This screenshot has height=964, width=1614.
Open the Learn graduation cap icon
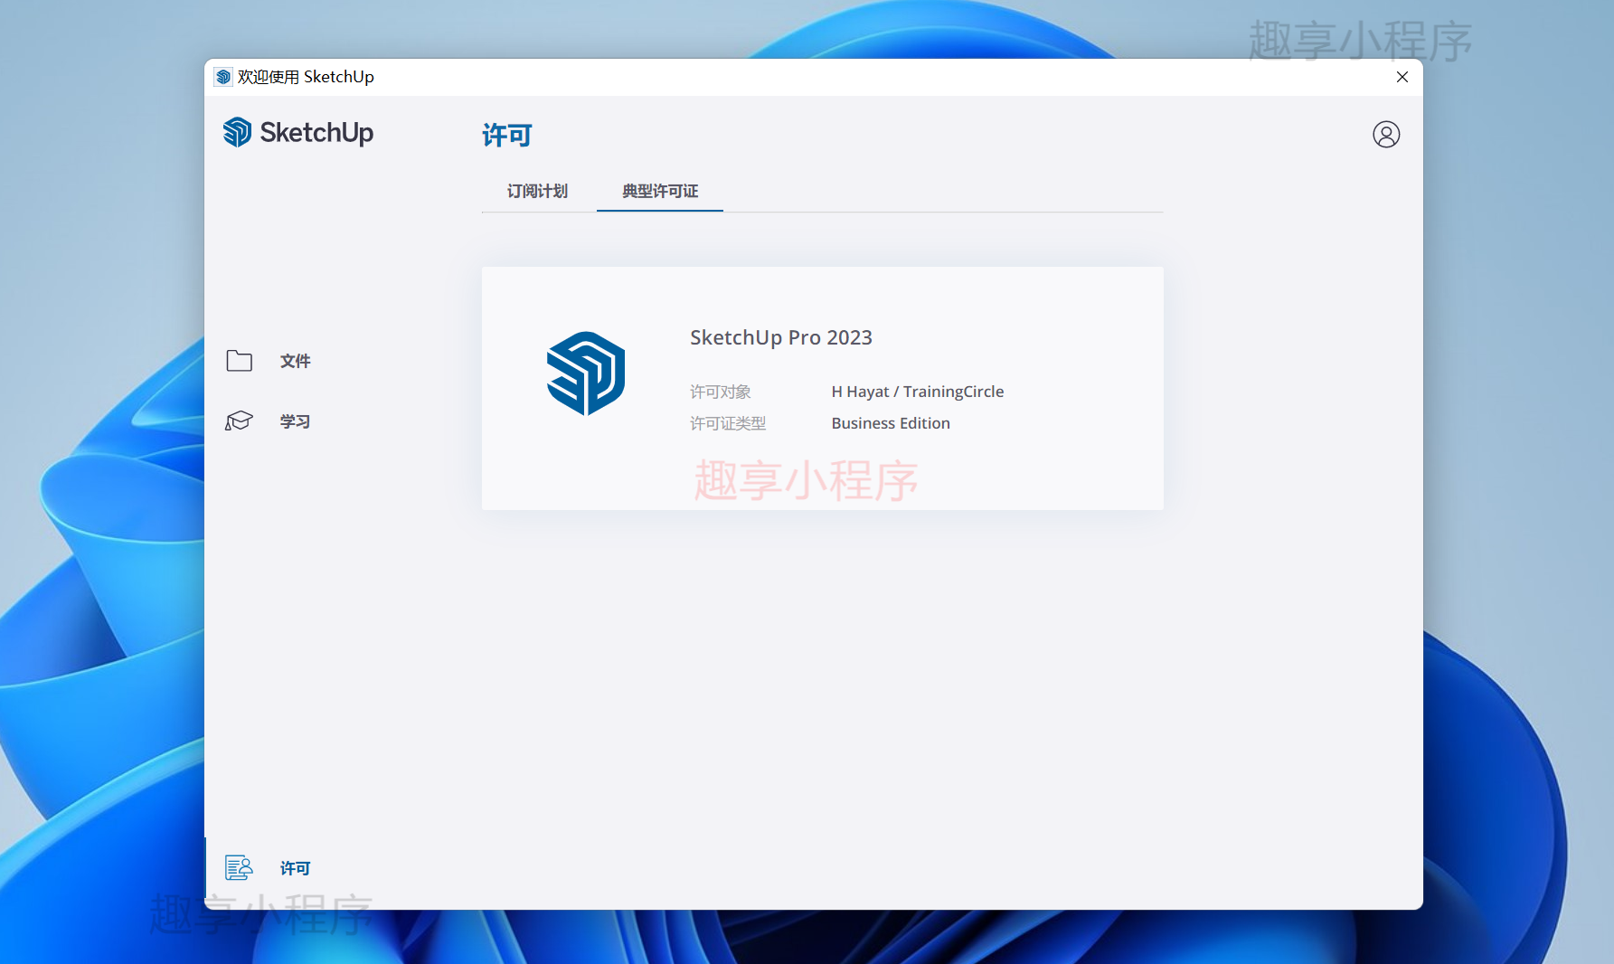[239, 421]
